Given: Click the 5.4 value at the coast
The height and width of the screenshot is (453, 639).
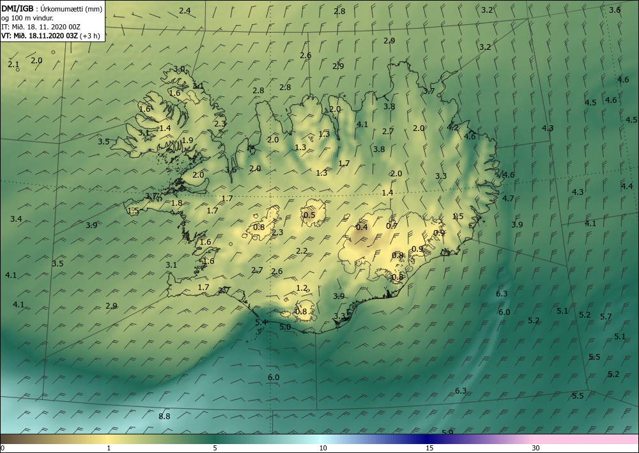Looking at the screenshot, I should 261,322.
